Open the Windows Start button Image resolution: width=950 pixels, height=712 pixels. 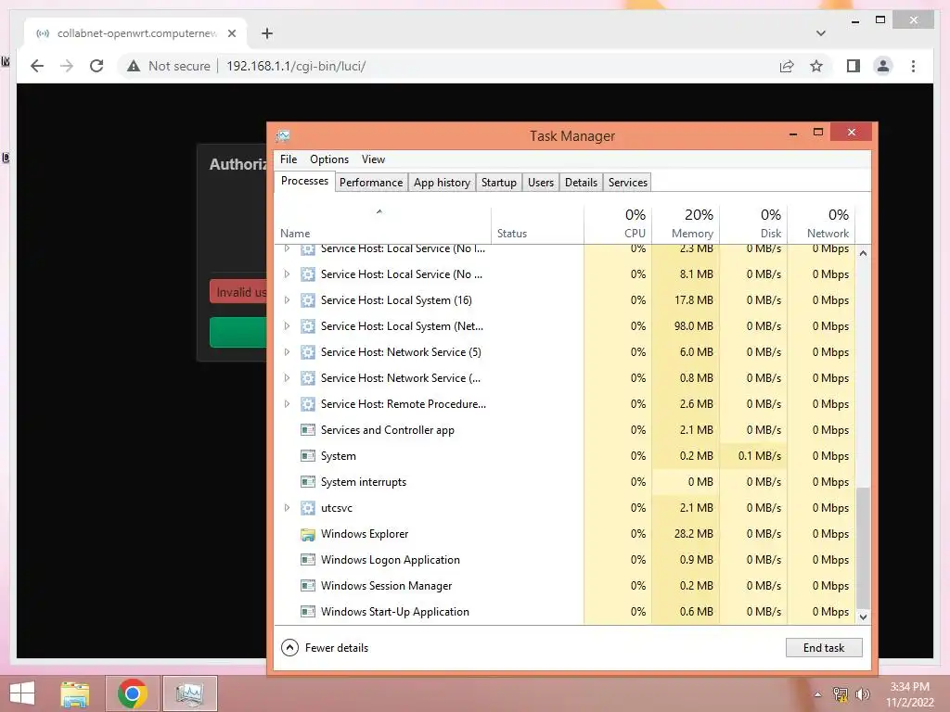(22, 693)
